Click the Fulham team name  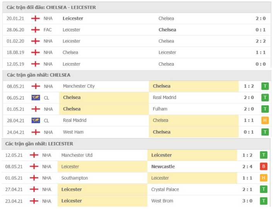pos(160,109)
